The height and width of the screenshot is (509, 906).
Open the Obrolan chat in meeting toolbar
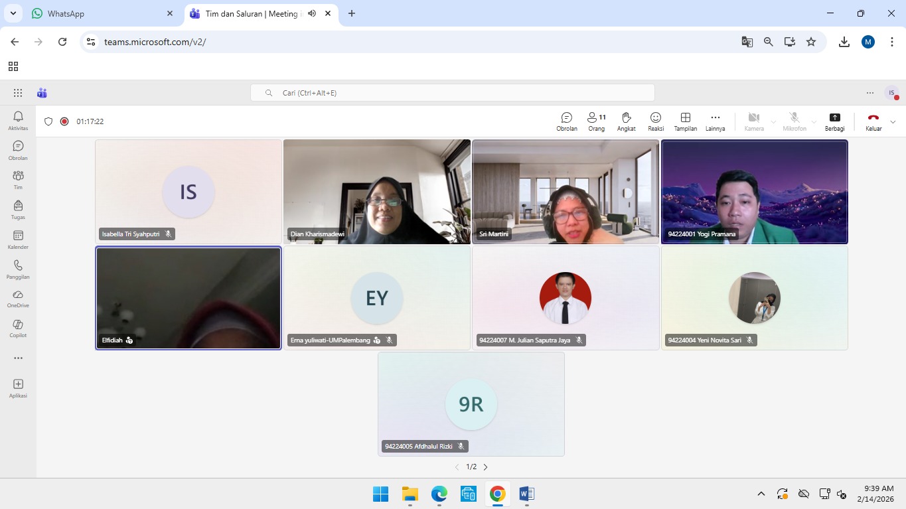click(x=566, y=121)
